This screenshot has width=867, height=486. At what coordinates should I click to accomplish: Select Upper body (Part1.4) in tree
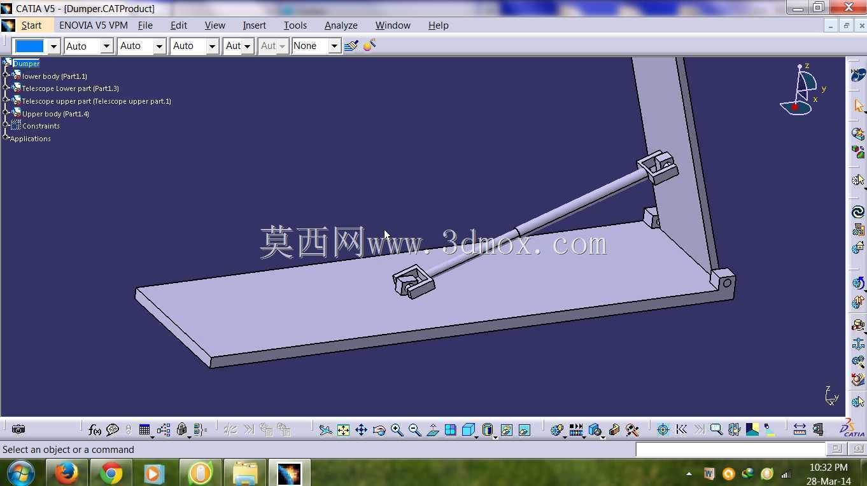55,114
